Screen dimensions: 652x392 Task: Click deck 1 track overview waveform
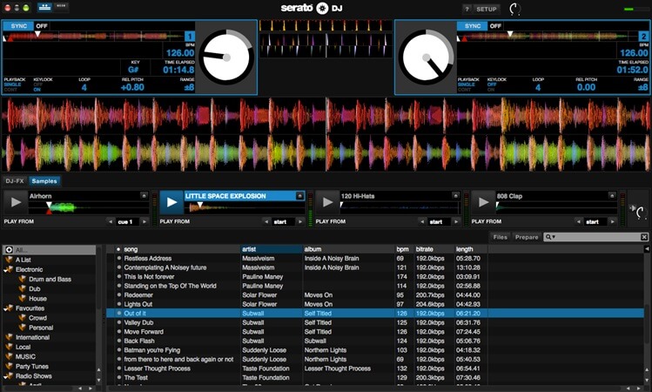pos(93,37)
